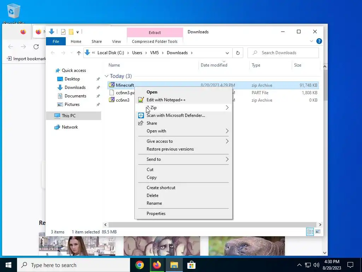Switch to Details view layout icon
This screenshot has width=362, height=272.
click(x=310, y=232)
